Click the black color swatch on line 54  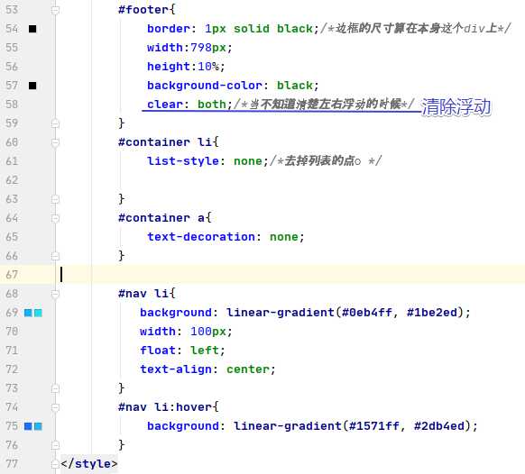(x=32, y=29)
